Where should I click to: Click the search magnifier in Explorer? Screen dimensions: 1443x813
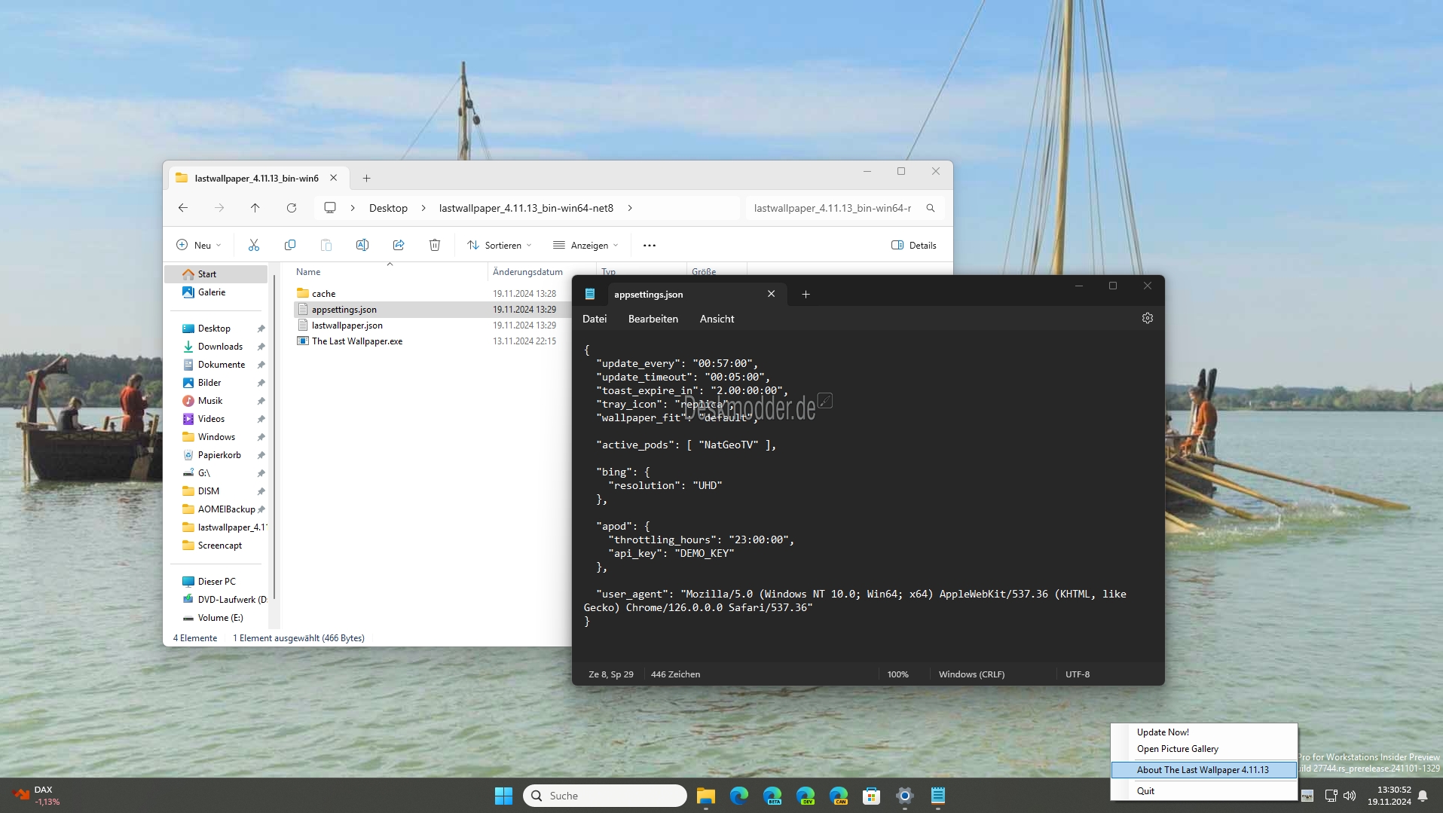click(x=931, y=208)
